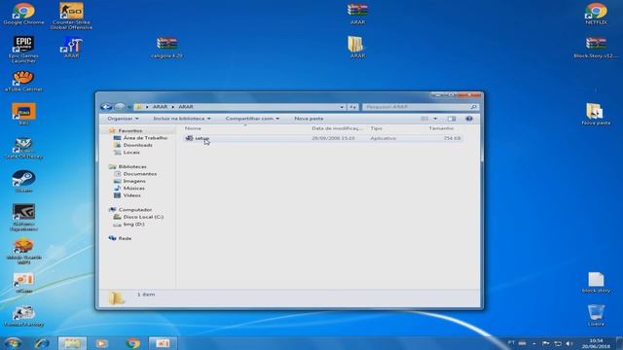Image resolution: width=623 pixels, height=350 pixels.
Task: Sort by the Tipo column header
Action: (376, 128)
